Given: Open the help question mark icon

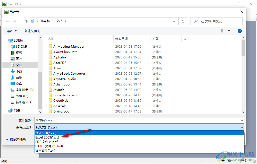Looking at the screenshot, I should tap(239, 31).
